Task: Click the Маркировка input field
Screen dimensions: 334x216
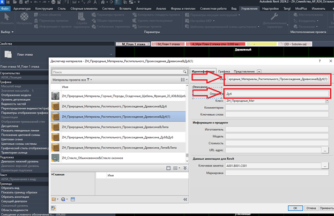Action: (277, 173)
